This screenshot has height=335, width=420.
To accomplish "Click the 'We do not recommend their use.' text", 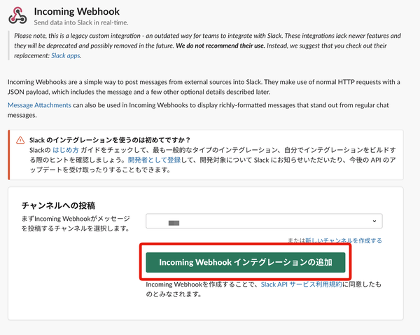I will (220, 46).
